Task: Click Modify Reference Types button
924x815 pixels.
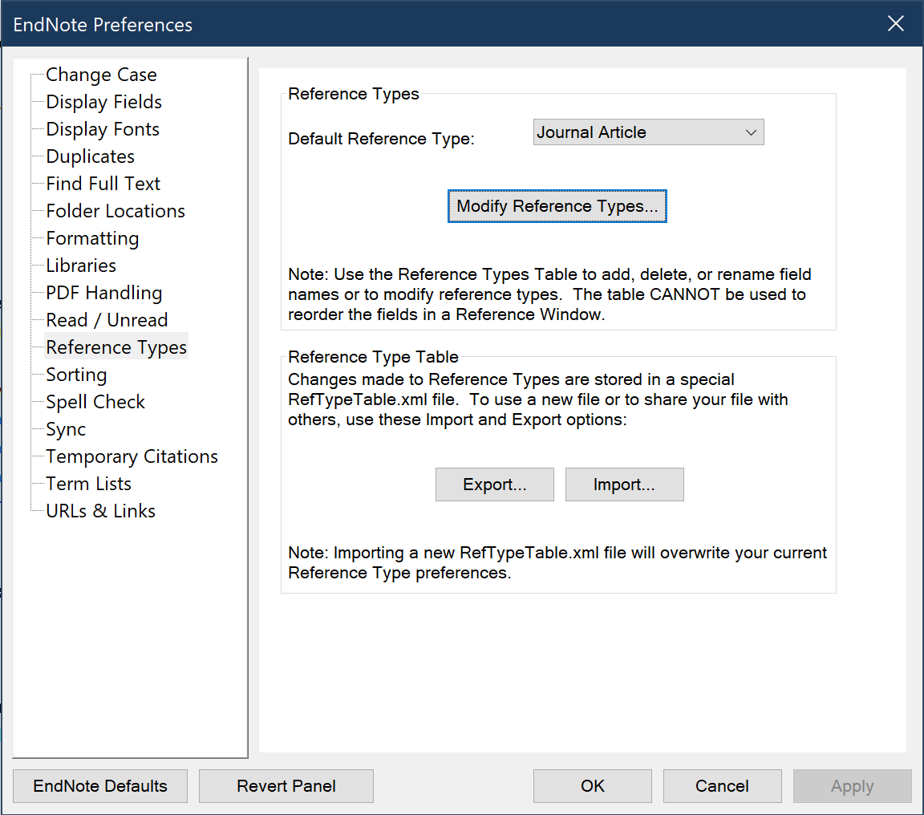Action: point(557,206)
